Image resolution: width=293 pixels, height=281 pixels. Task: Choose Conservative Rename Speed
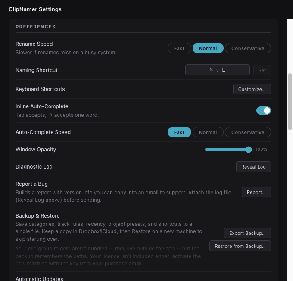[x=248, y=48]
